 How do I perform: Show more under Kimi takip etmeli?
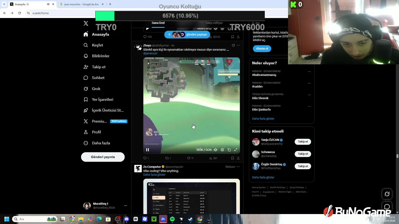263,177
